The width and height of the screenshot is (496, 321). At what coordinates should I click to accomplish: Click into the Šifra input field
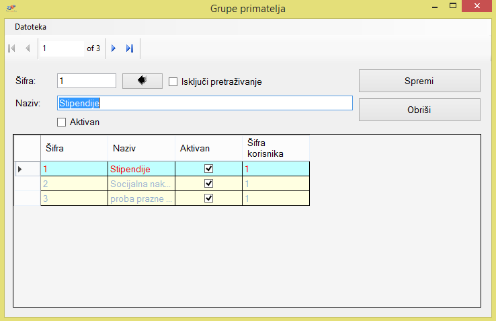coord(87,81)
